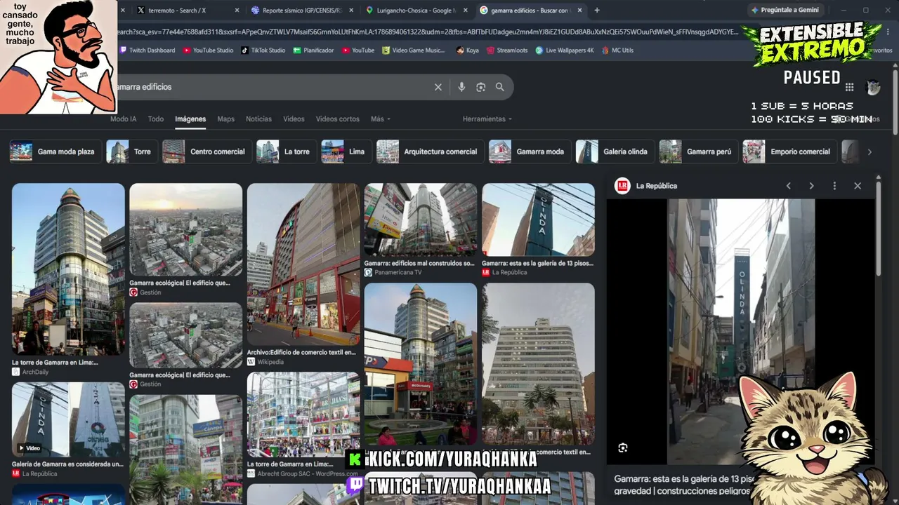The height and width of the screenshot is (505, 899).
Task: Select the Videos results tab
Action: (x=294, y=119)
